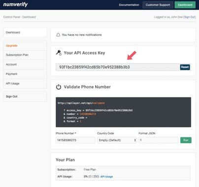Click the Phone Number input field
This screenshot has height=187, width=199.
(75, 140)
